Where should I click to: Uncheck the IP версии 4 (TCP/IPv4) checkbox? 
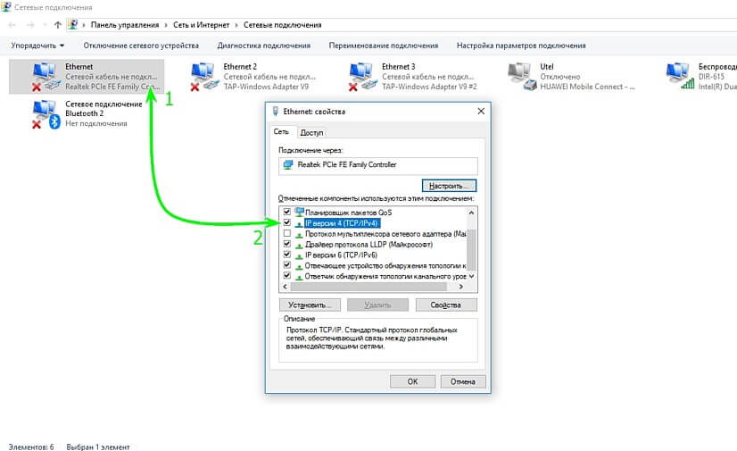click(x=286, y=222)
